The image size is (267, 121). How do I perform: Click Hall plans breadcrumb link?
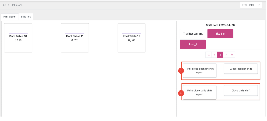(x=16, y=5)
